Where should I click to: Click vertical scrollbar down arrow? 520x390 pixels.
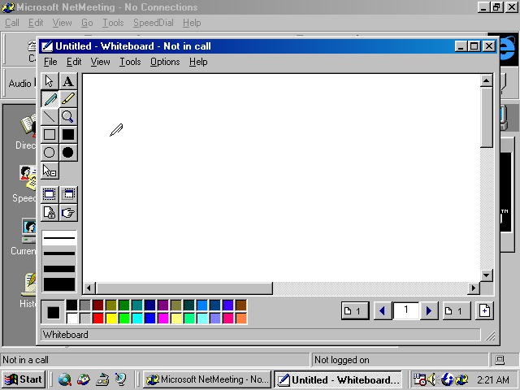tap(487, 275)
